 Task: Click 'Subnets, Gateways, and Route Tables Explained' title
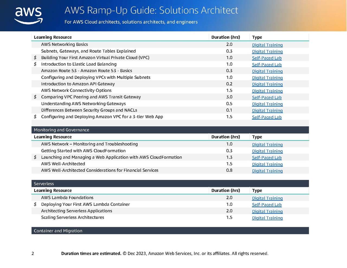coord(88,51)
